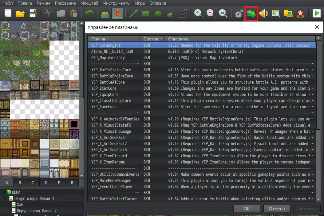Click the Save Project floppy icon
Screen dimensions: 324x216
pyautogui.click(x=33, y=14)
